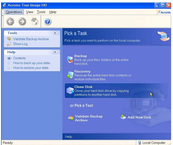Image resolution: width=173 pixels, height=145 pixels.
Task: Click the or Pick a Tool heading
Action: (81, 106)
